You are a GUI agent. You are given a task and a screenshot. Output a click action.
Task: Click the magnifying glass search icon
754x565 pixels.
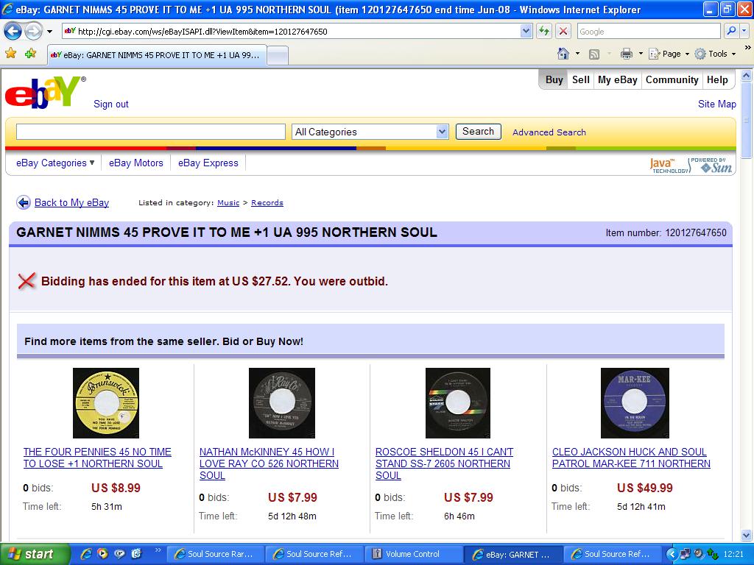click(x=731, y=32)
